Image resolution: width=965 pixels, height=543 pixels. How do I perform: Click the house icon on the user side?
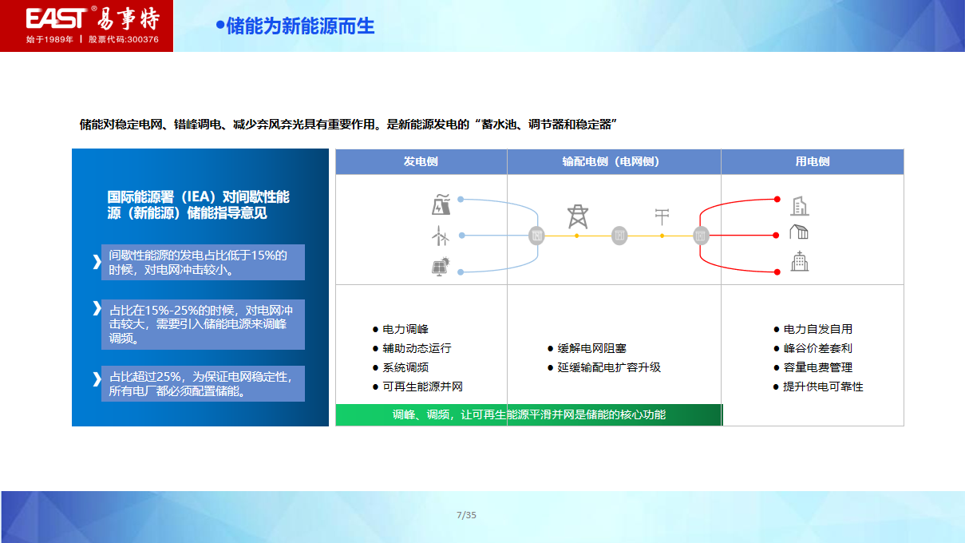coord(799,233)
